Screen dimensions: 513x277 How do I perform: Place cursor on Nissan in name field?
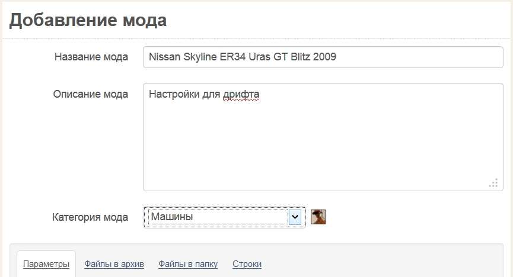pos(164,57)
